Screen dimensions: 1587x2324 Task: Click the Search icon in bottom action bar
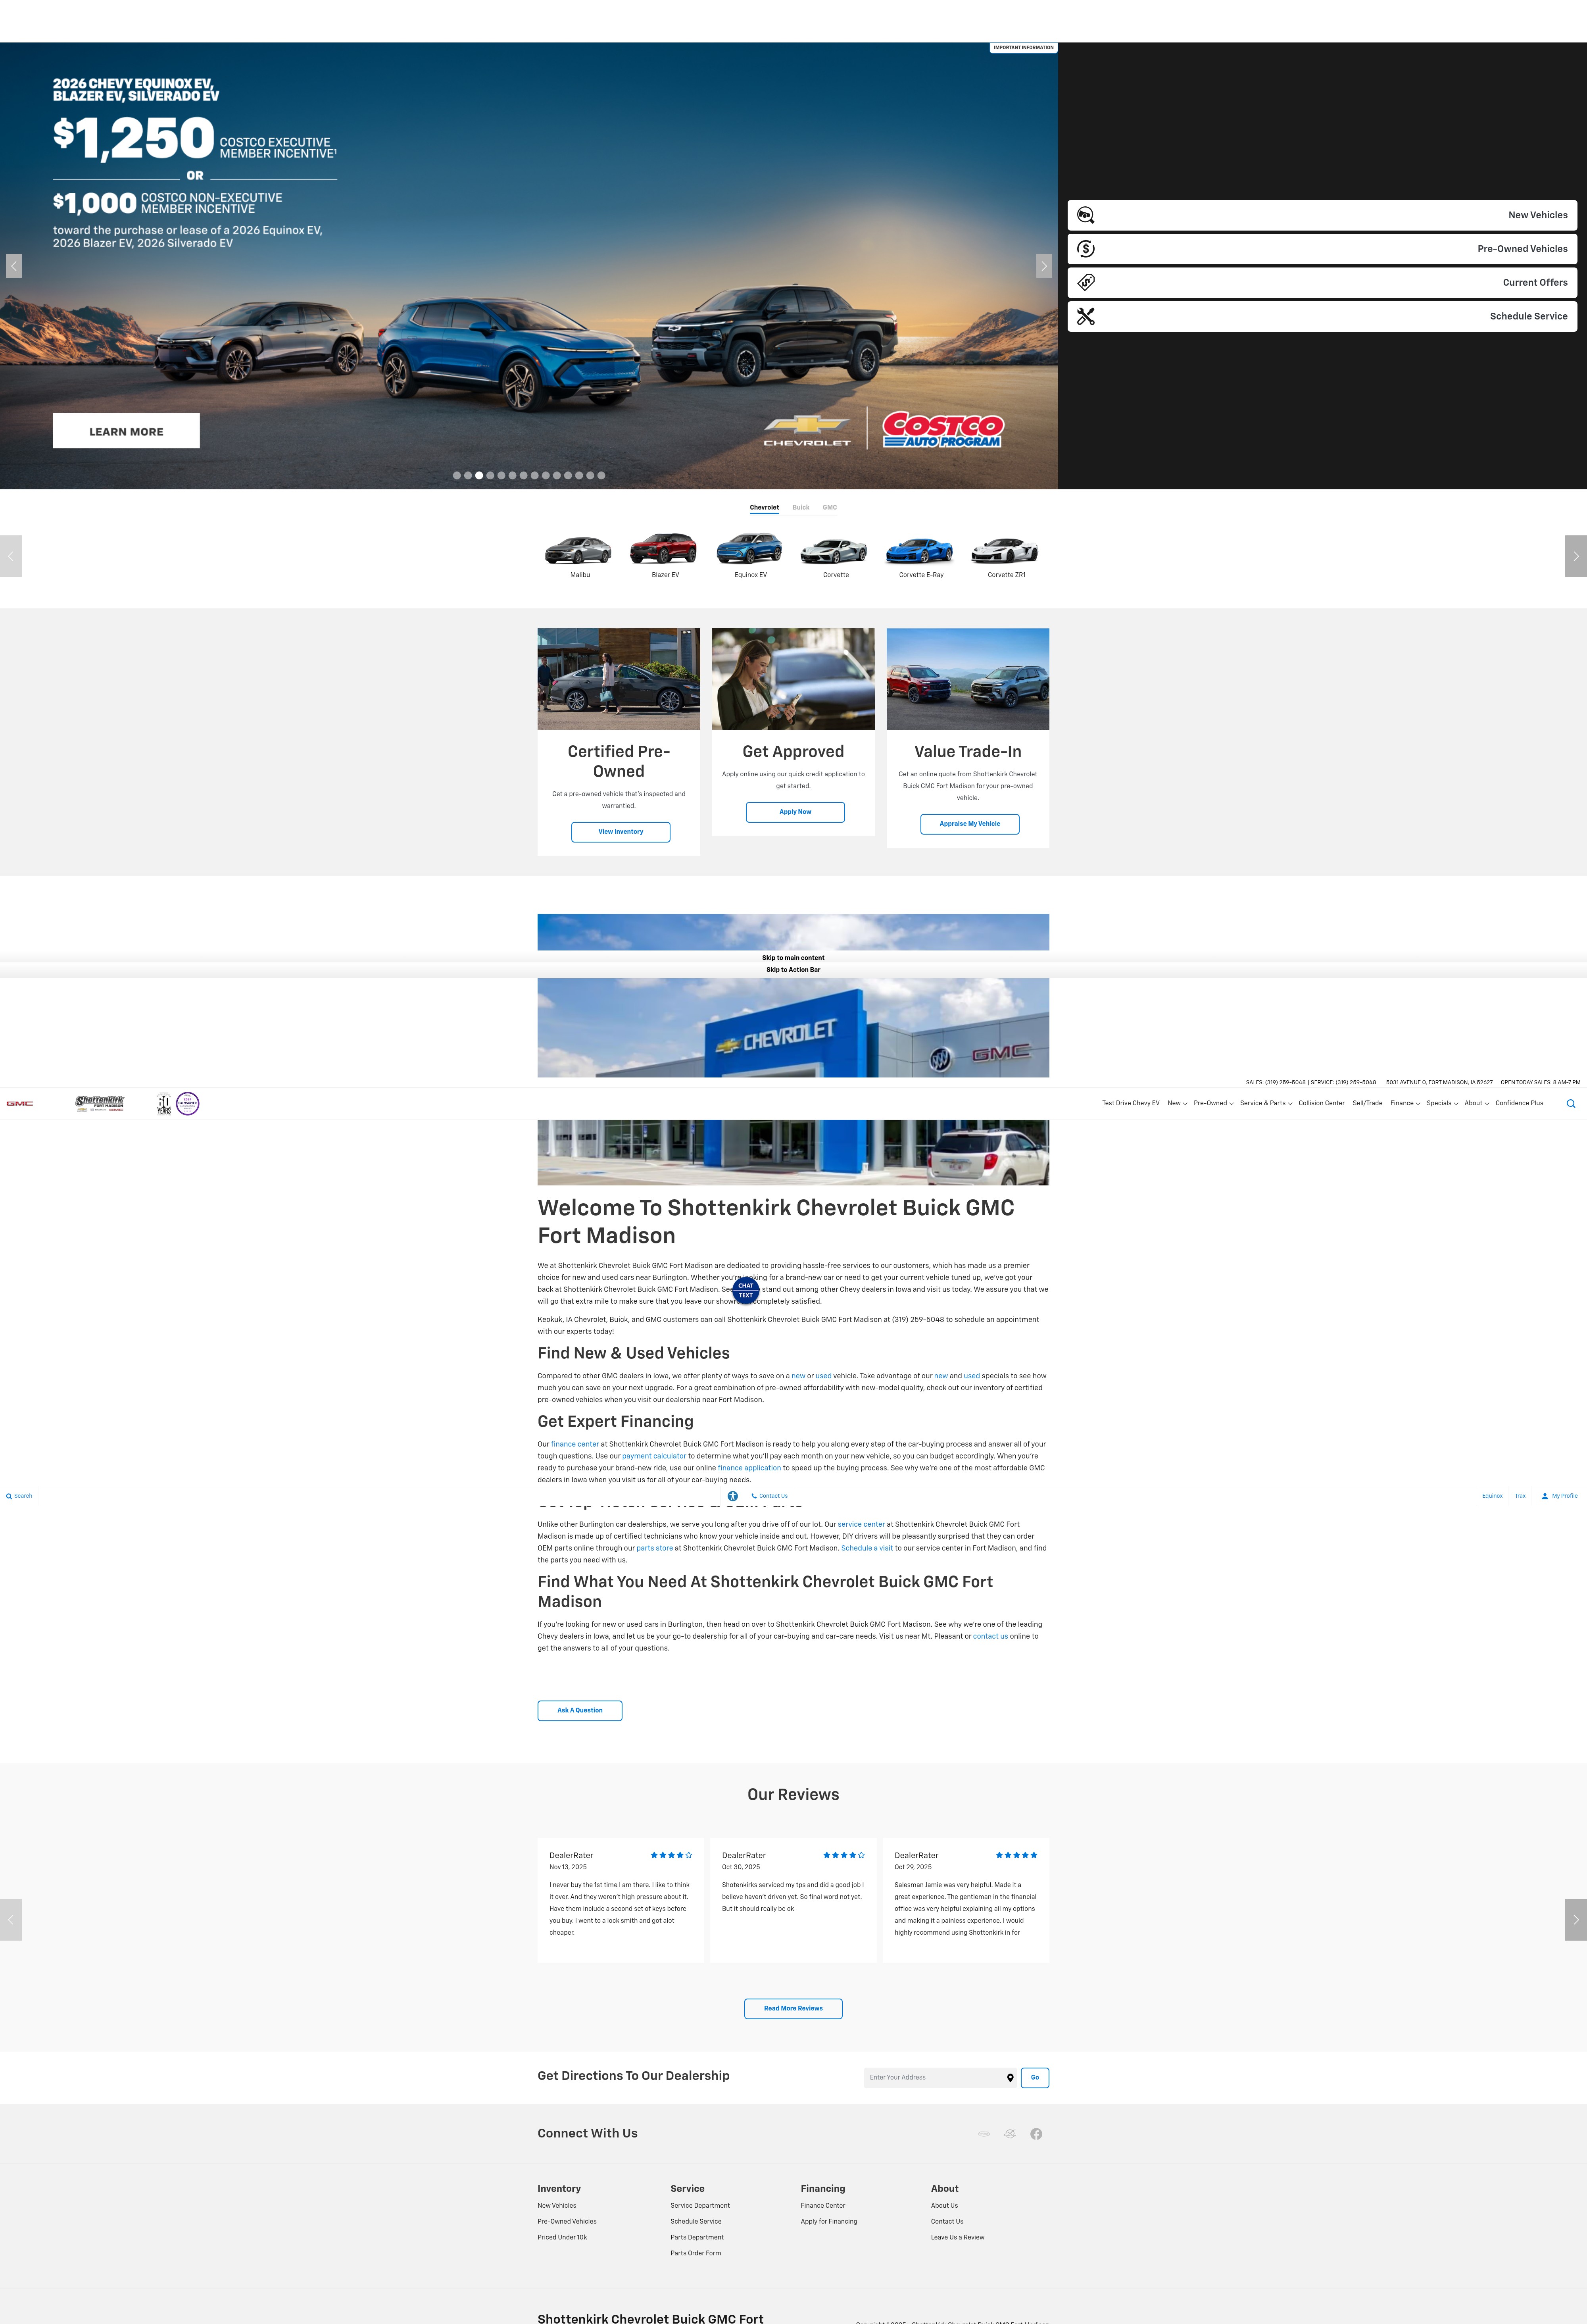[x=9, y=1496]
